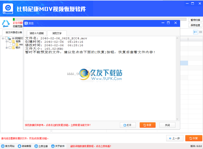Tick the root 找到的文件 checkbox

(x=6, y=38)
